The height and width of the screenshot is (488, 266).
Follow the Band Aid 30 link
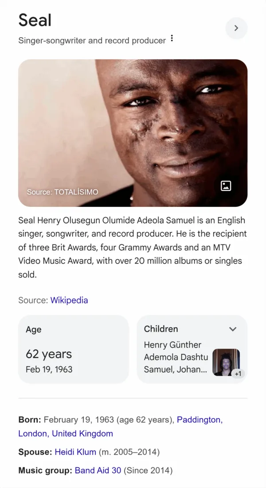coord(98,471)
